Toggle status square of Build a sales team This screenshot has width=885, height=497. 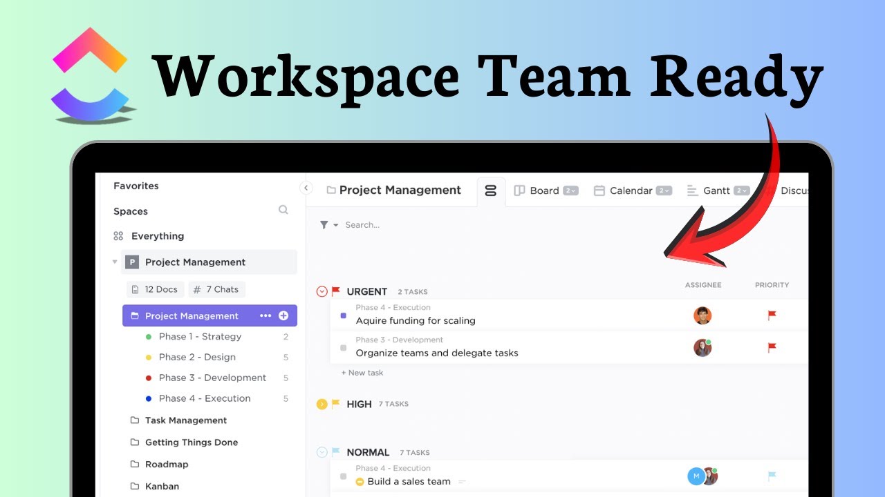click(x=344, y=476)
